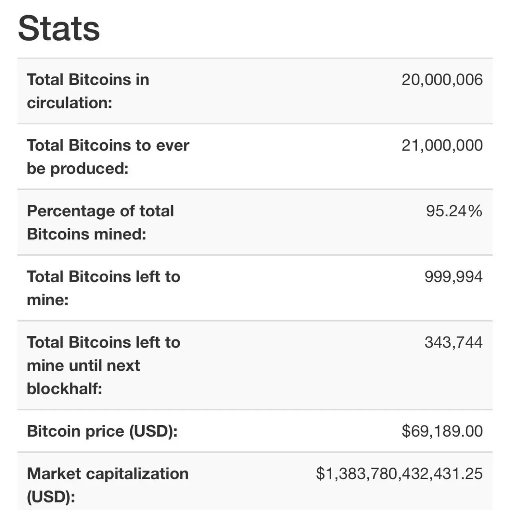510x510 pixels.
Task: Click the Total Bitcoins left to mine label
Action: pos(103,277)
